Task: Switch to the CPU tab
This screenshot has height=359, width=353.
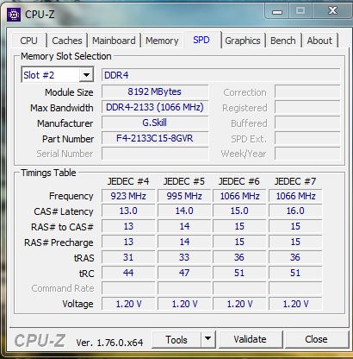Action: [x=28, y=41]
